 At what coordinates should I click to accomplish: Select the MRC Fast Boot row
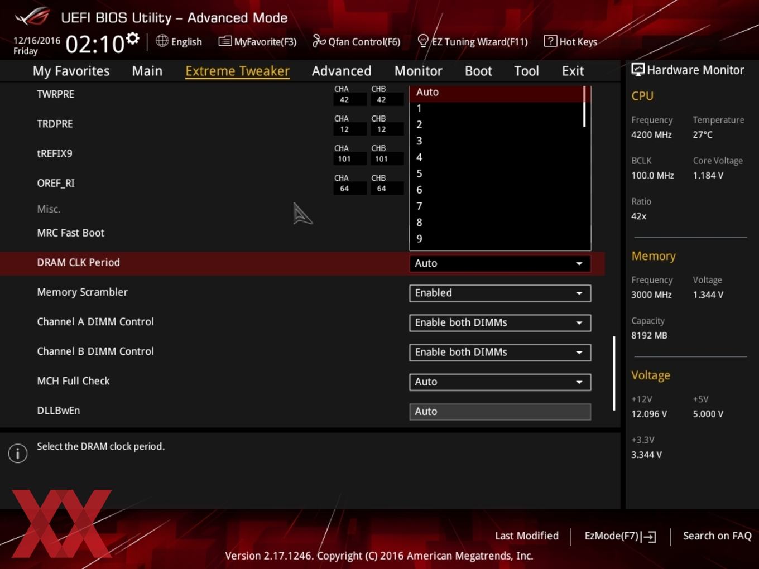point(301,233)
